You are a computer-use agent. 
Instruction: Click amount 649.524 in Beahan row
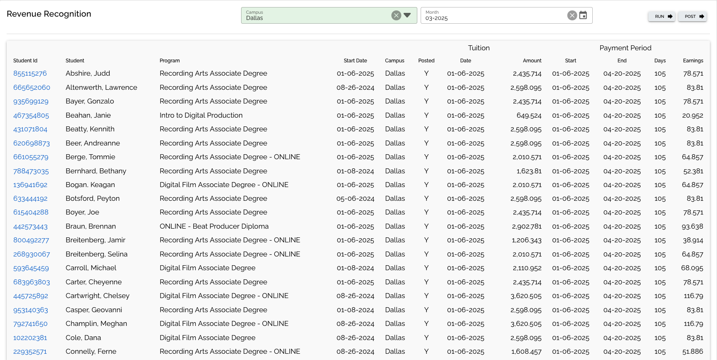(529, 116)
